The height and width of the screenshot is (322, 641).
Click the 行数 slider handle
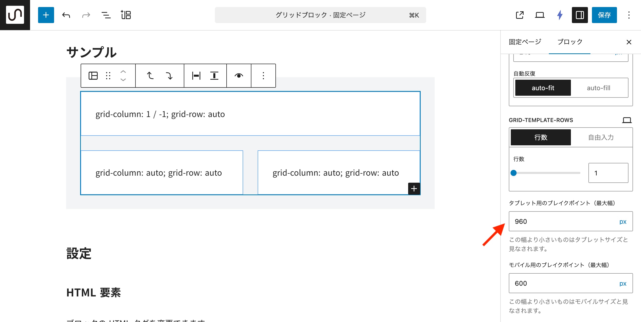514,173
